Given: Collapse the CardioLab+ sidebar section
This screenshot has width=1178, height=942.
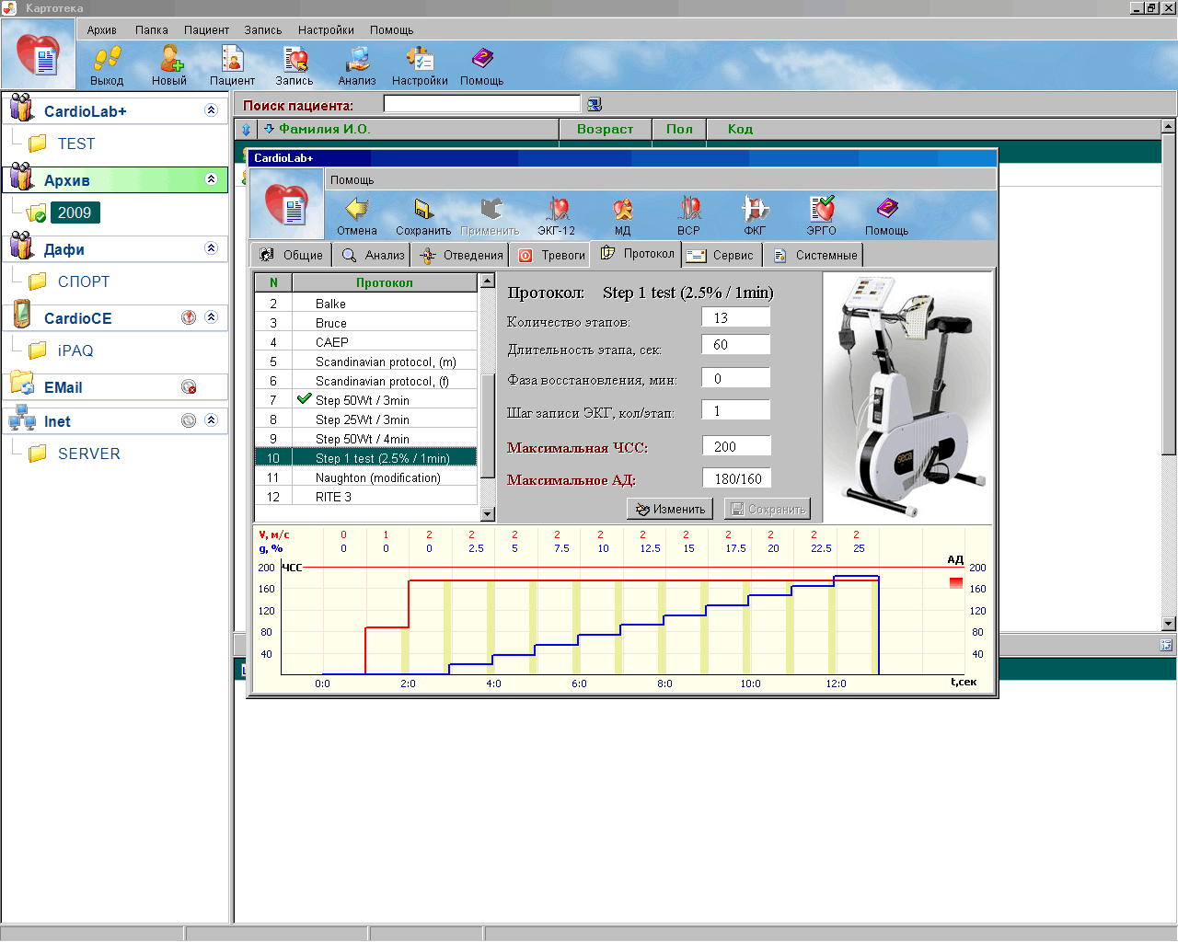Looking at the screenshot, I should click(x=211, y=110).
